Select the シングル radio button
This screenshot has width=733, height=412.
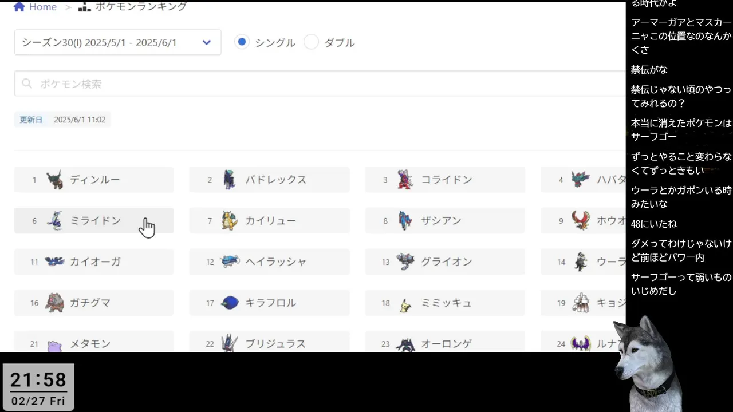click(x=242, y=42)
